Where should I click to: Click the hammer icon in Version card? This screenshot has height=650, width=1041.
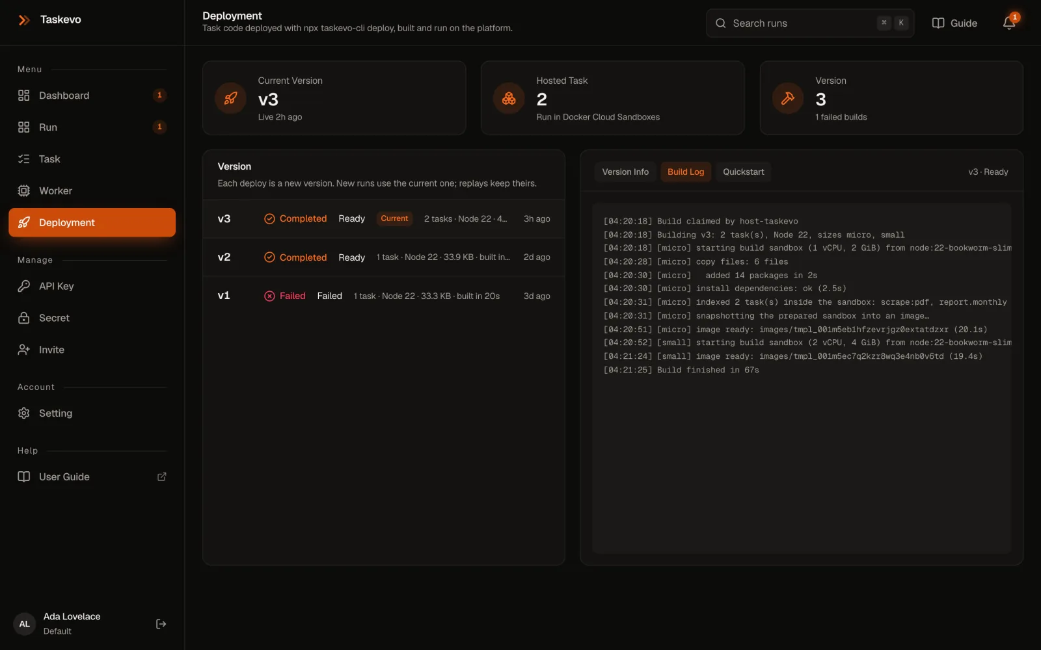click(x=788, y=98)
